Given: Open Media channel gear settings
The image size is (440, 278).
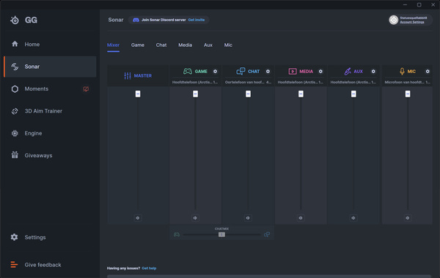Looking at the screenshot, I should click(x=320, y=72).
